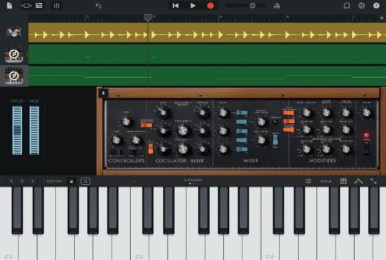
Task: Toggle the Sustain lock icon
Action: click(x=71, y=181)
